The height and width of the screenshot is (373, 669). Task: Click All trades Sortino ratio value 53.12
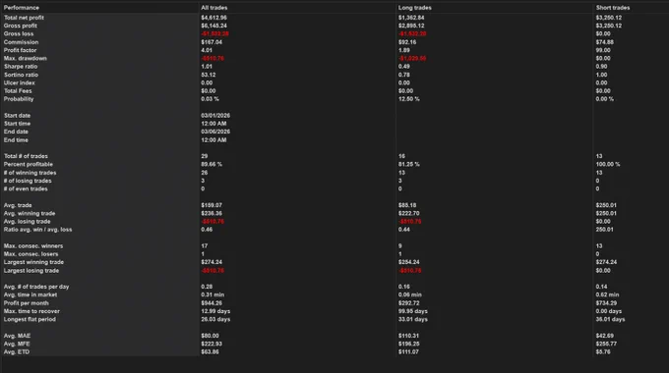pos(209,75)
